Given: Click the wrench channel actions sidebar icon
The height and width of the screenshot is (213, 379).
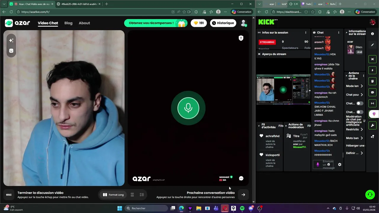Looking at the screenshot, I should (x=372, y=125).
